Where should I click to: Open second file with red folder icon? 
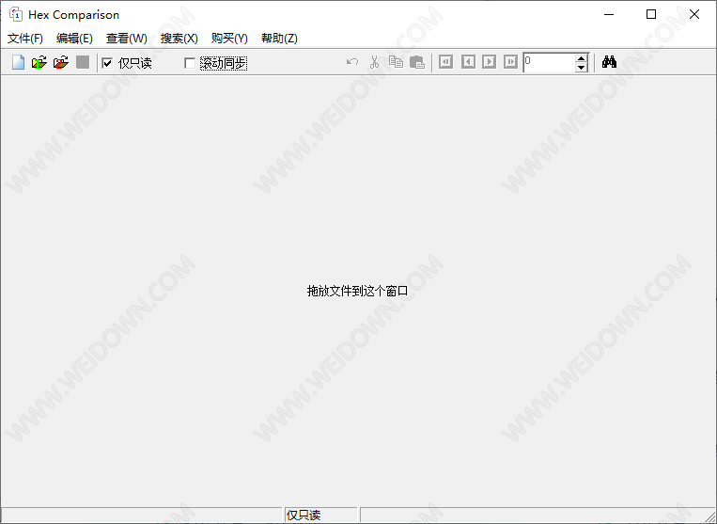[61, 62]
